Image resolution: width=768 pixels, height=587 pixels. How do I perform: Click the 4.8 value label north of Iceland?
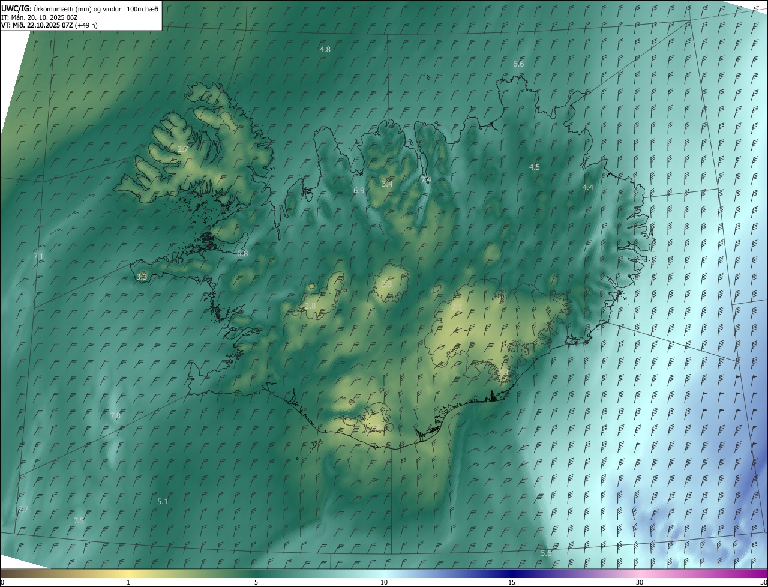tap(325, 49)
